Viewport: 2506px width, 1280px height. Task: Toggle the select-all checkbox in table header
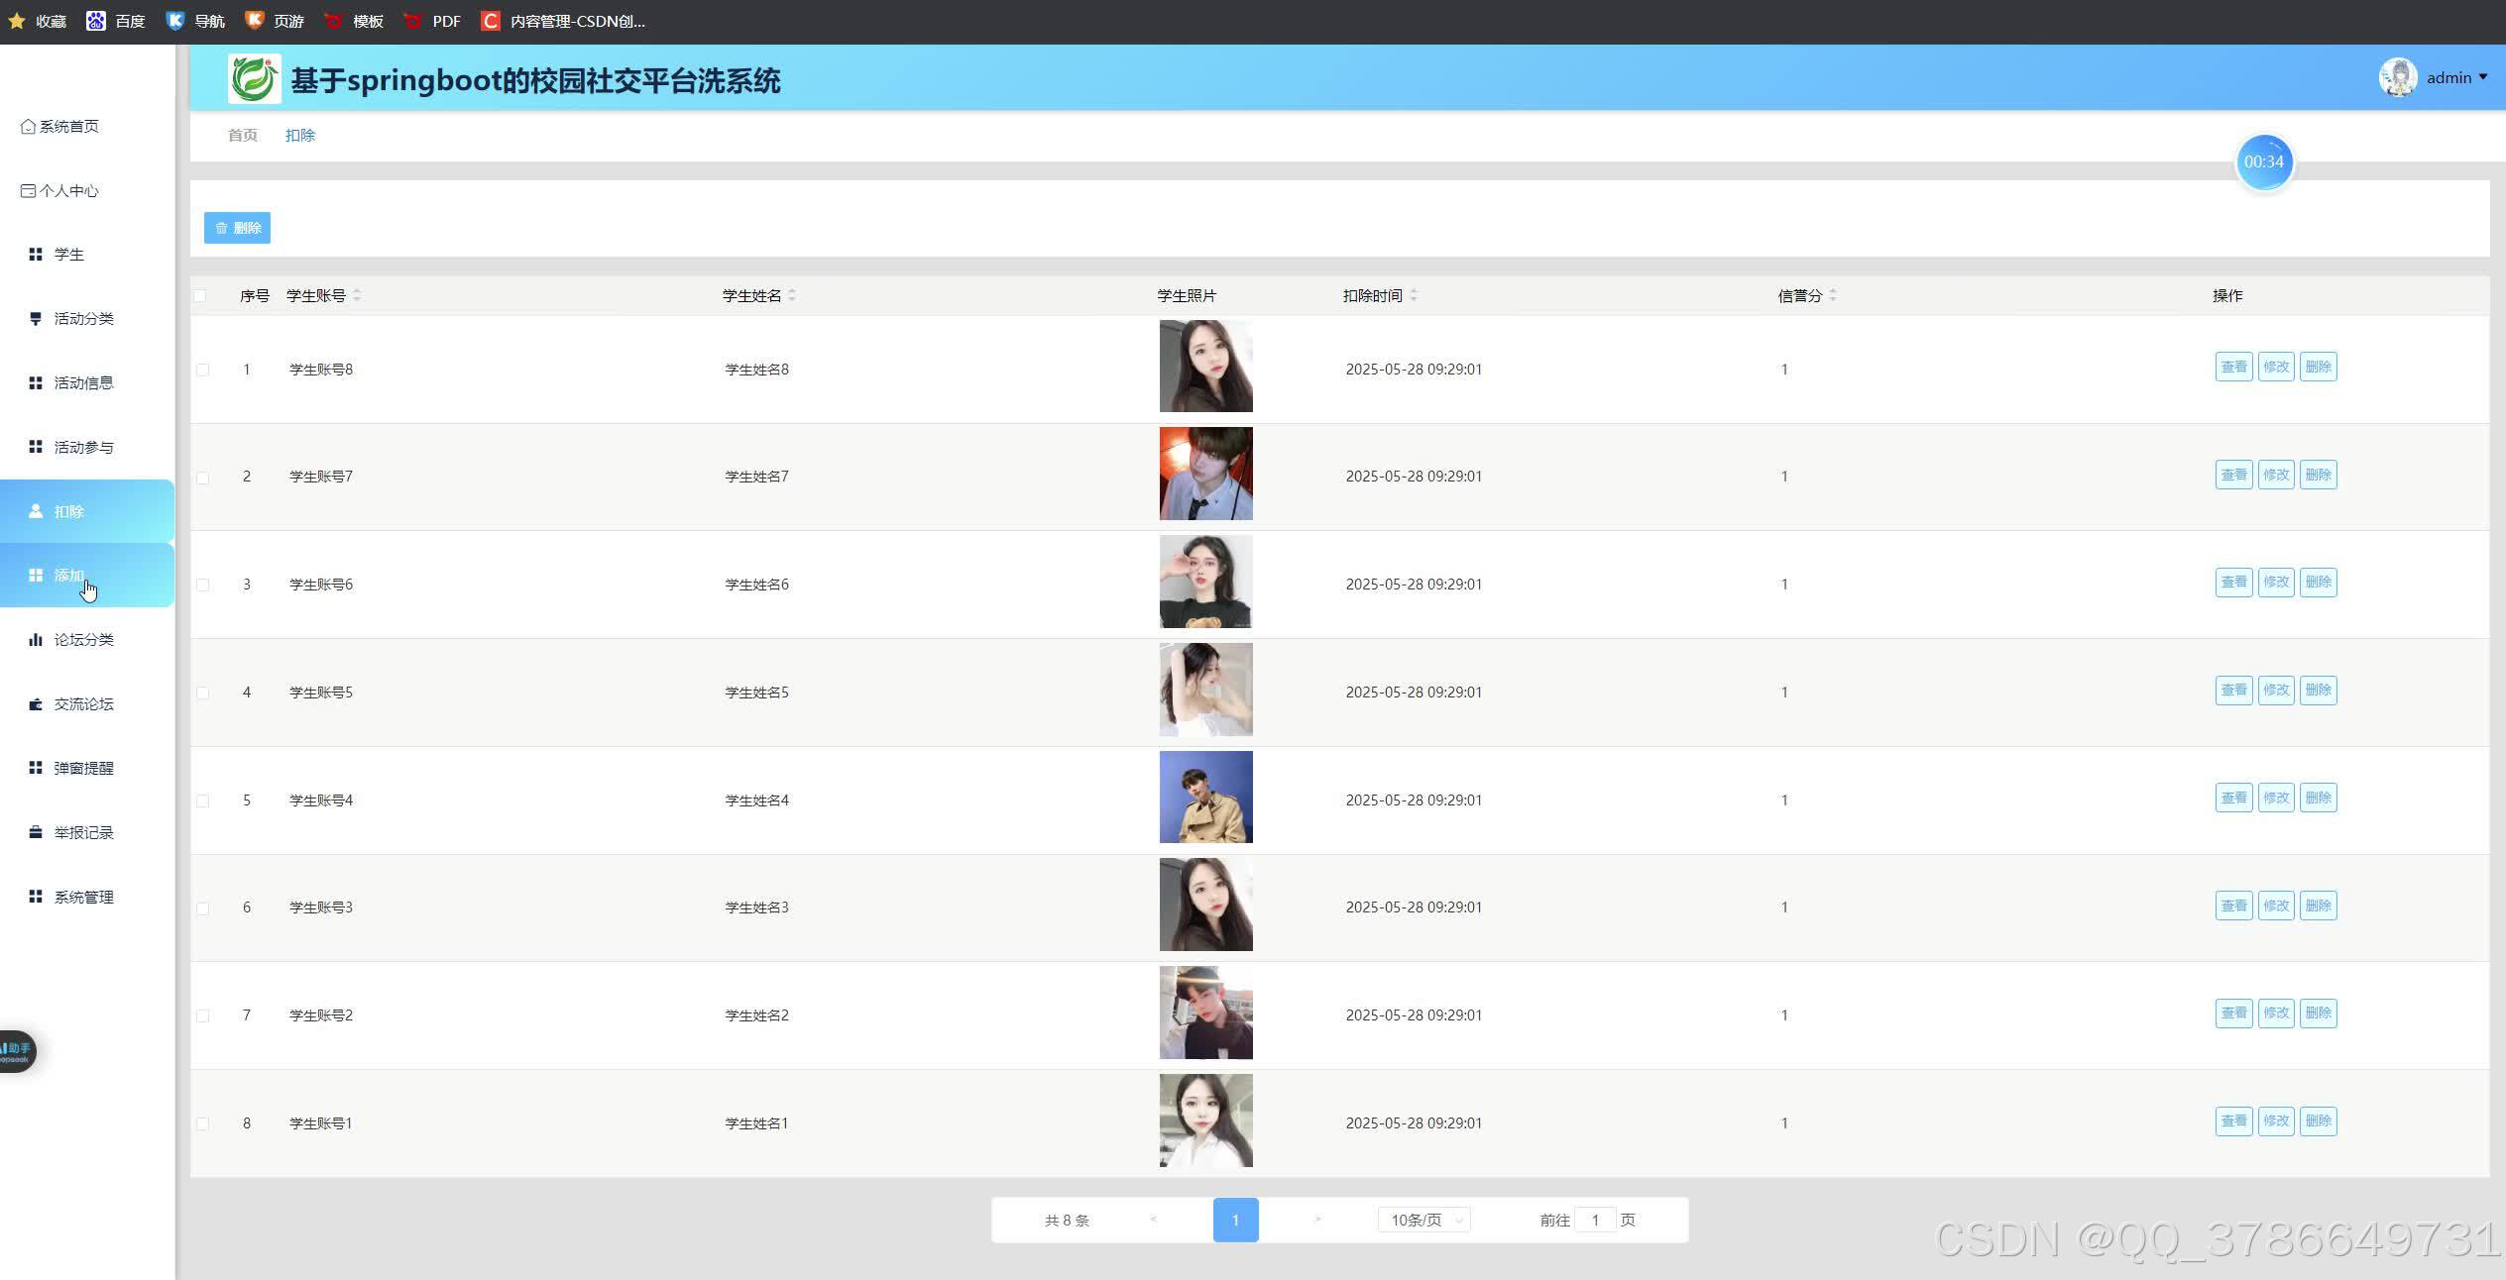point(201,296)
